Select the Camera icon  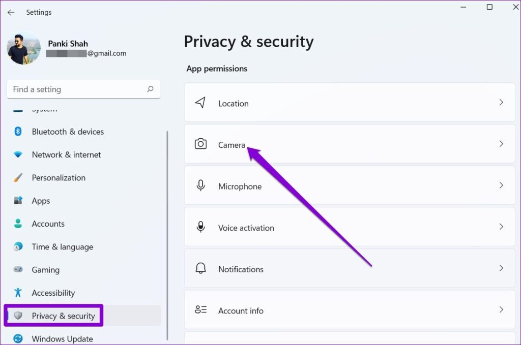[200, 144]
